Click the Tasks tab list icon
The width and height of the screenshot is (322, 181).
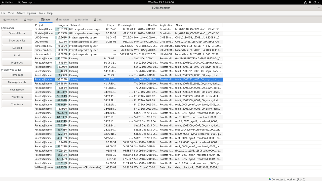(x=43, y=20)
